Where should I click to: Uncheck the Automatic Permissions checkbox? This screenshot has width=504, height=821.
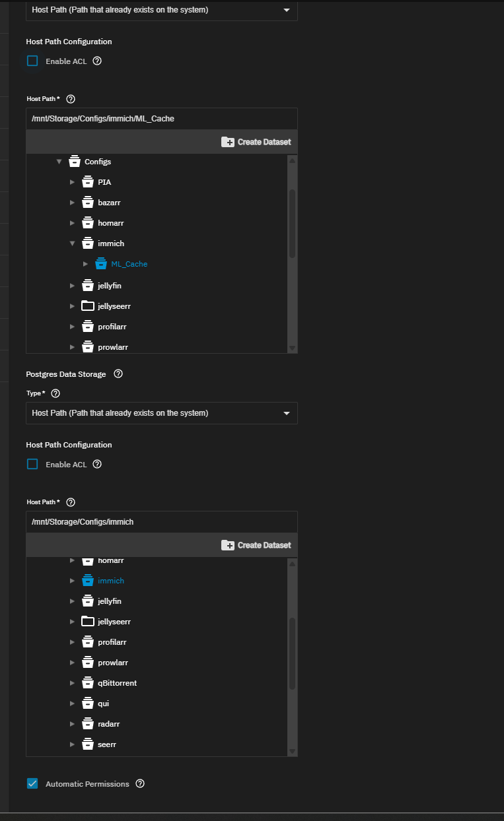(32, 783)
